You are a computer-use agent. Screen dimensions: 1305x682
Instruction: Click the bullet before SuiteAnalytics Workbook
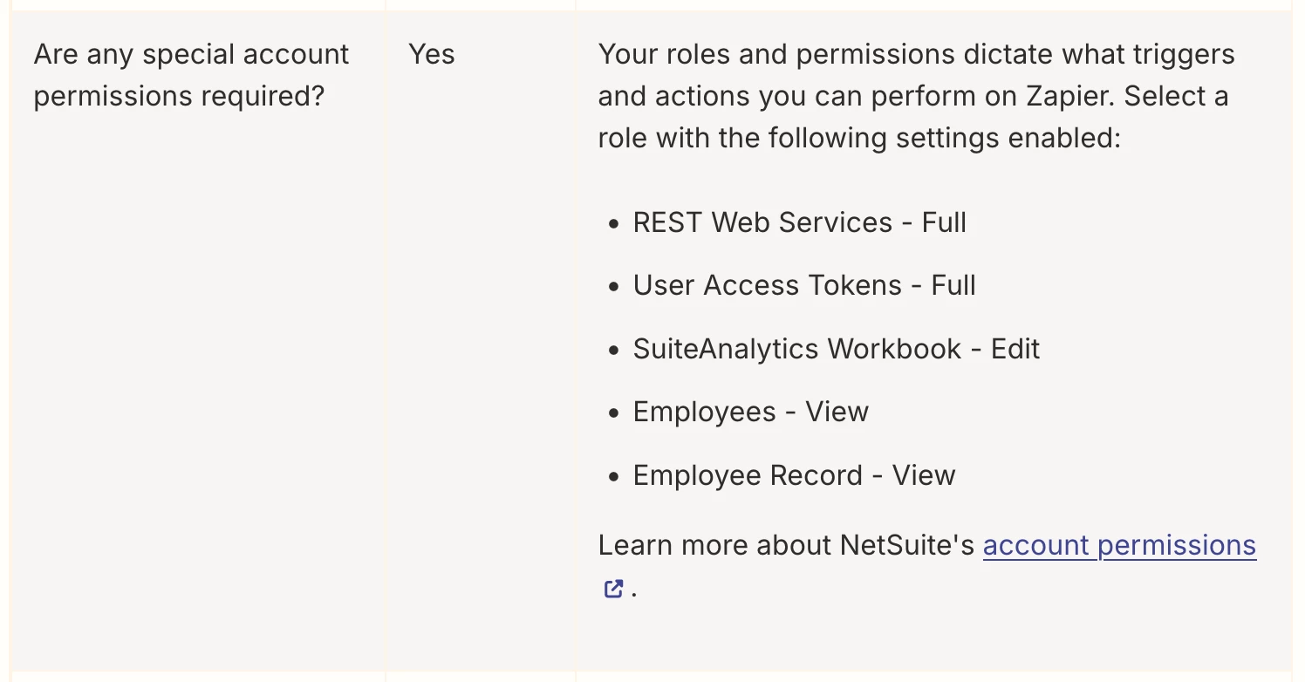614,351
